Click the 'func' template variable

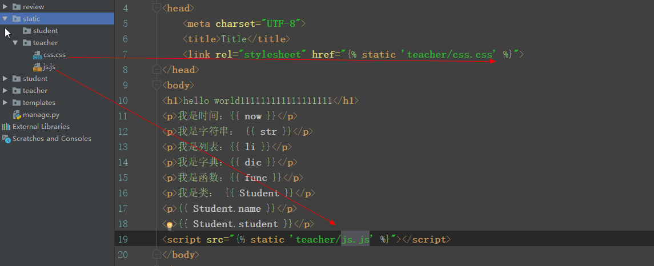coord(256,178)
